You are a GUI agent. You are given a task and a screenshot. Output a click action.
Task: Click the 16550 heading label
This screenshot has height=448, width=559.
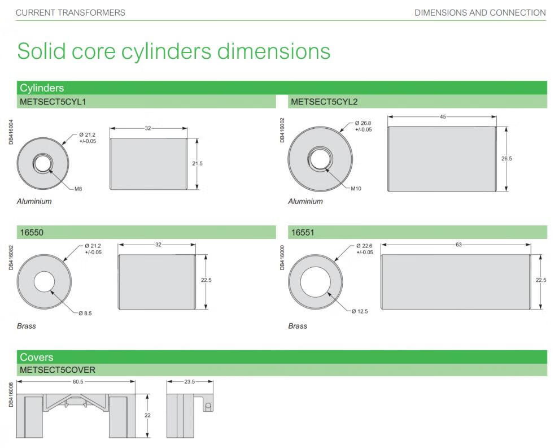(32, 232)
